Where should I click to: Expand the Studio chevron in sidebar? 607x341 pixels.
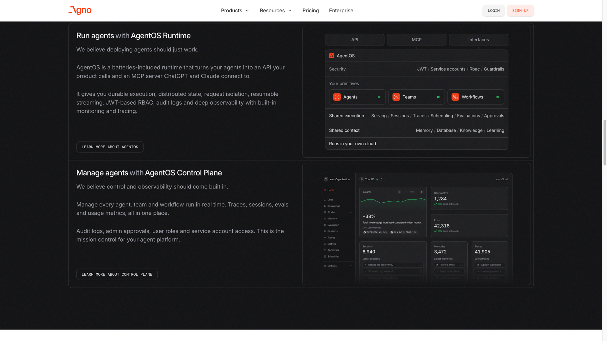[351, 212]
